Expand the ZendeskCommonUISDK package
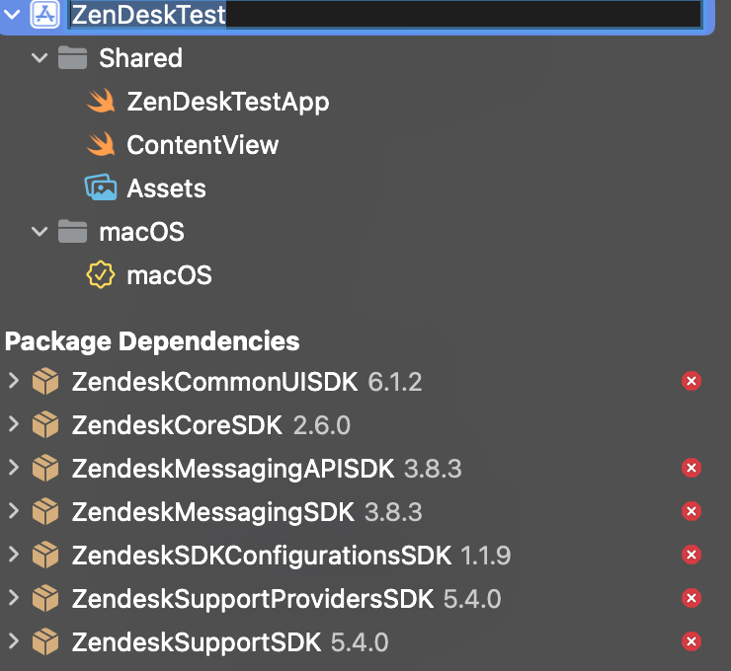The width and height of the screenshot is (731, 671). pos(13,381)
